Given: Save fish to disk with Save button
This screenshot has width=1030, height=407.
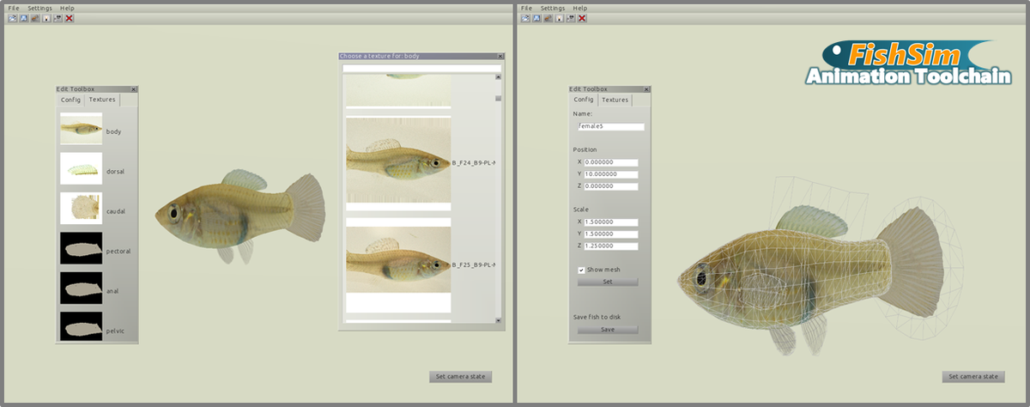Looking at the screenshot, I should [x=608, y=329].
